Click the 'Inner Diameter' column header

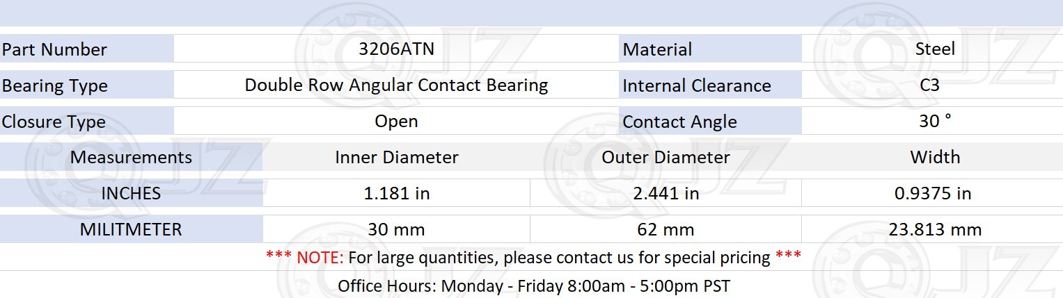(x=396, y=157)
